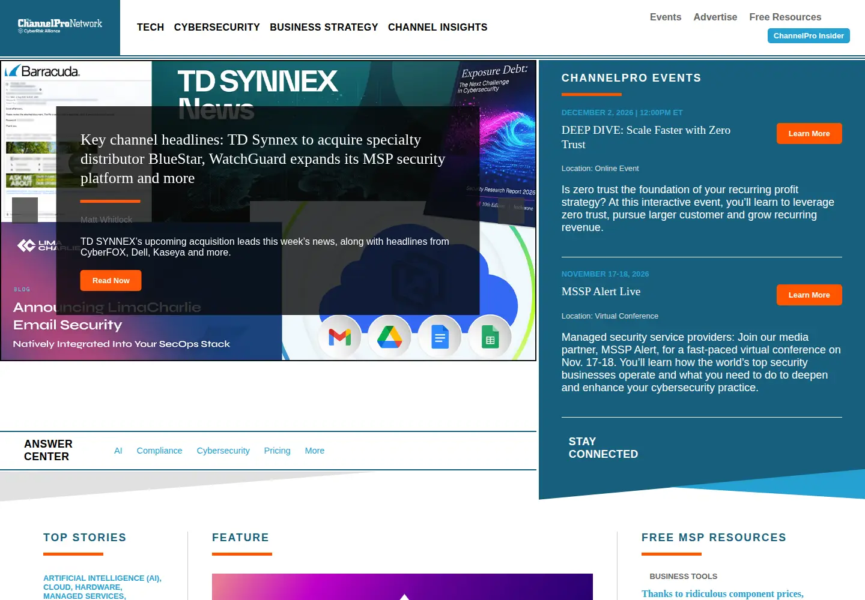Screen dimensions: 865x600
Task: Click Learn More for MSSP Alert Live
Action: 809,295
